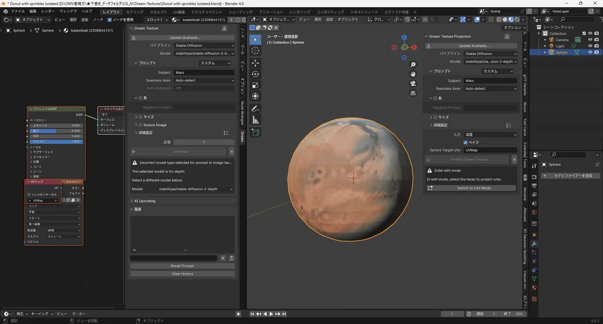The width and height of the screenshot is (603, 324).
Task: Enable the サイズ checkbox in Dream Texture panel
Action: pos(141,117)
